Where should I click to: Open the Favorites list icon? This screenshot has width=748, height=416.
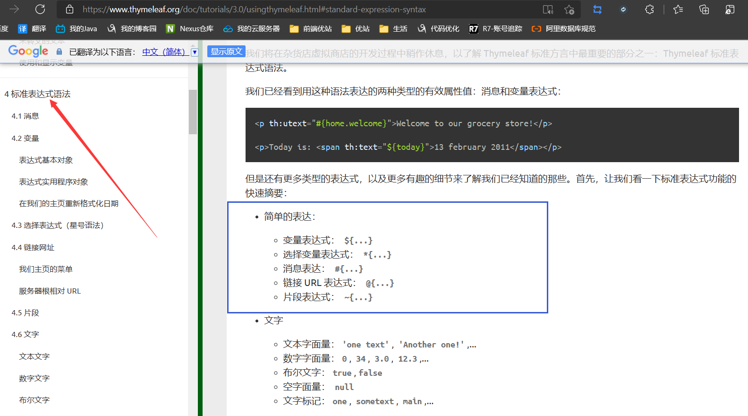point(678,9)
